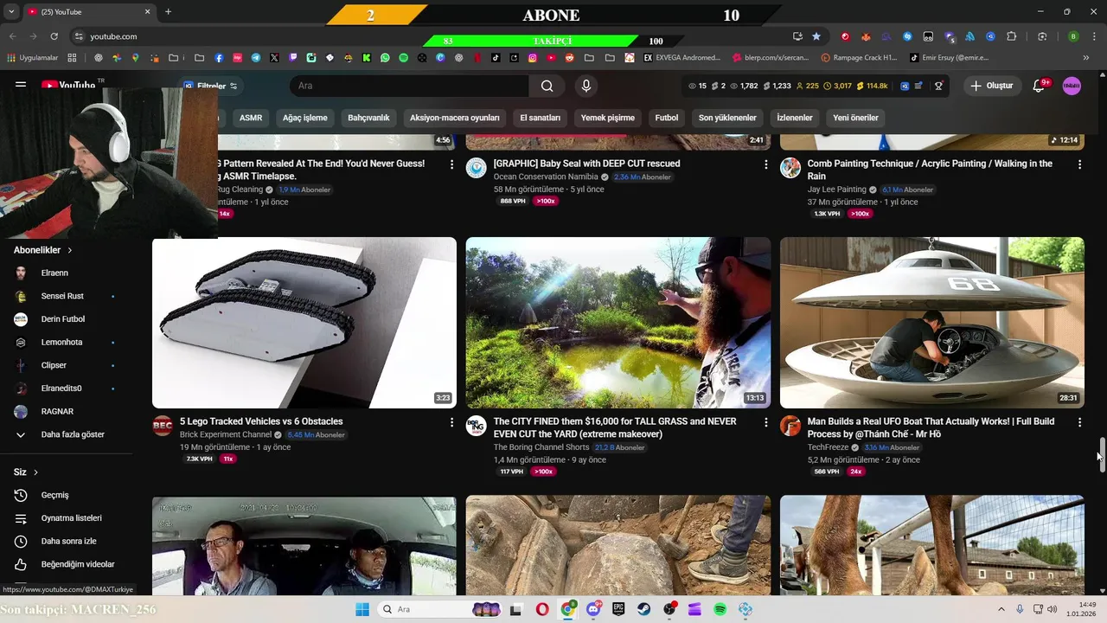The image size is (1107, 623).
Task: Open Man Builds a Real UFO Boat title
Action: [x=931, y=427]
